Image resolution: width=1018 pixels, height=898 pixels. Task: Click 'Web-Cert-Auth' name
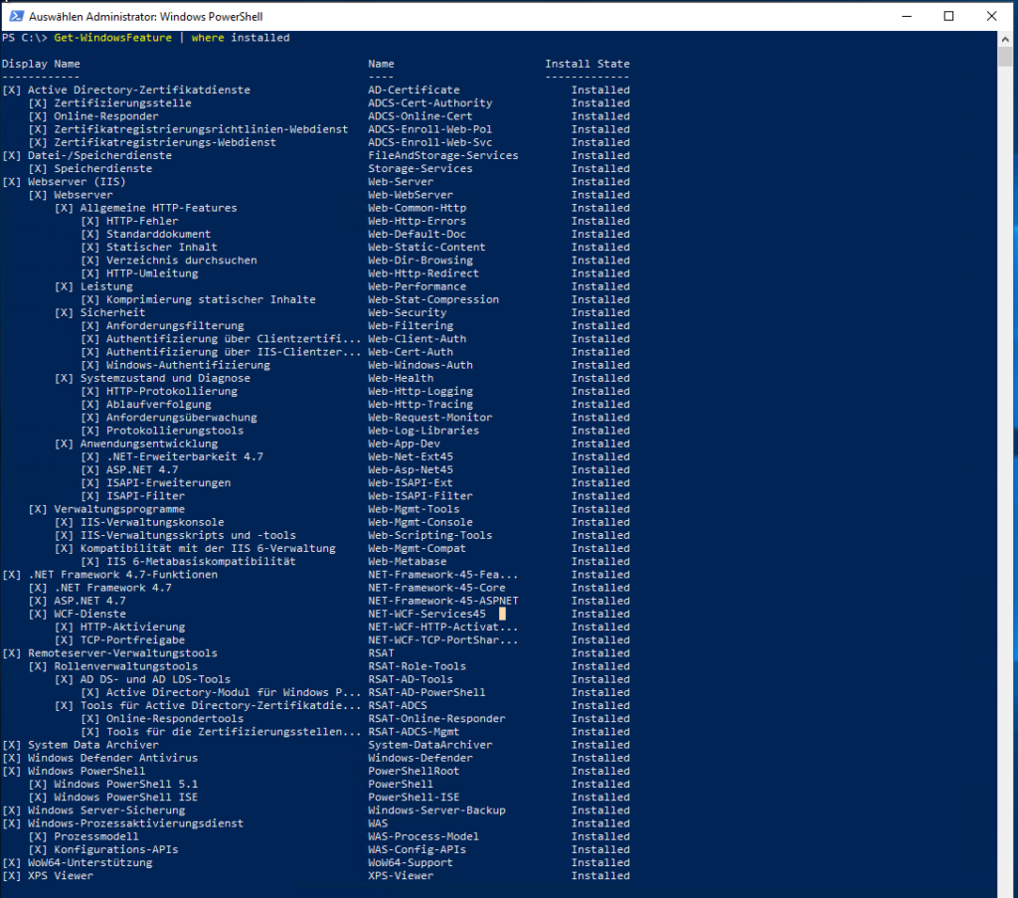click(411, 352)
